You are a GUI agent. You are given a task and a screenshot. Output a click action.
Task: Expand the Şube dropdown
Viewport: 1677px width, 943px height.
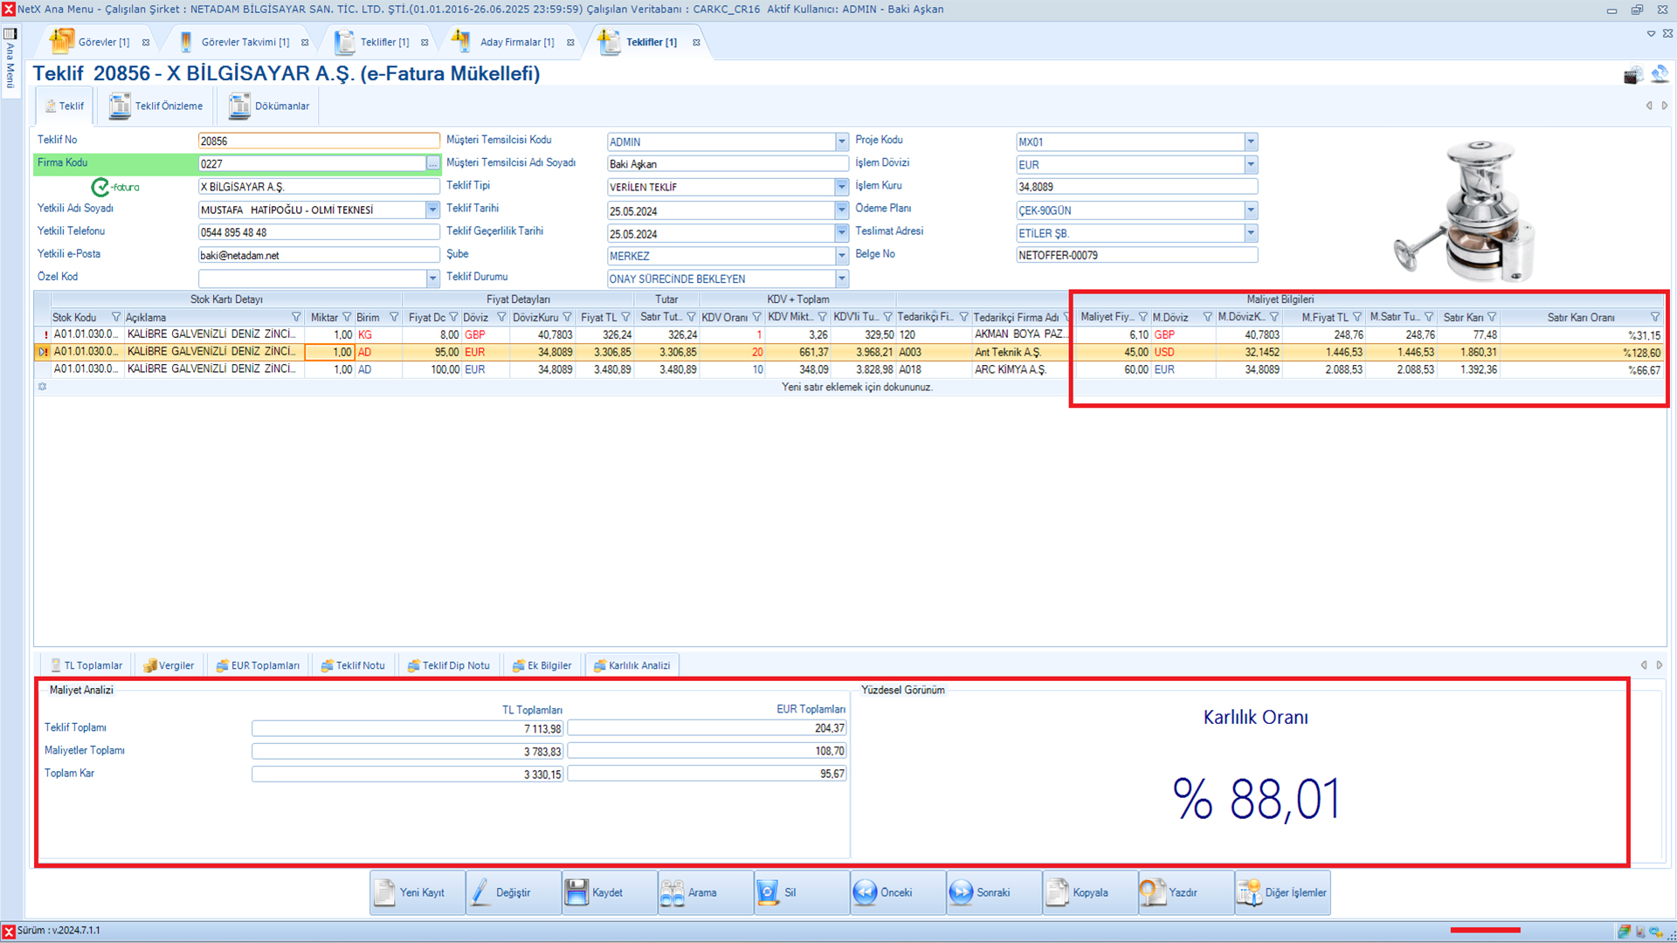point(841,256)
